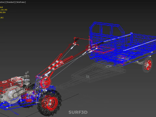Open the [Wireframe] display mode menu

20,2
